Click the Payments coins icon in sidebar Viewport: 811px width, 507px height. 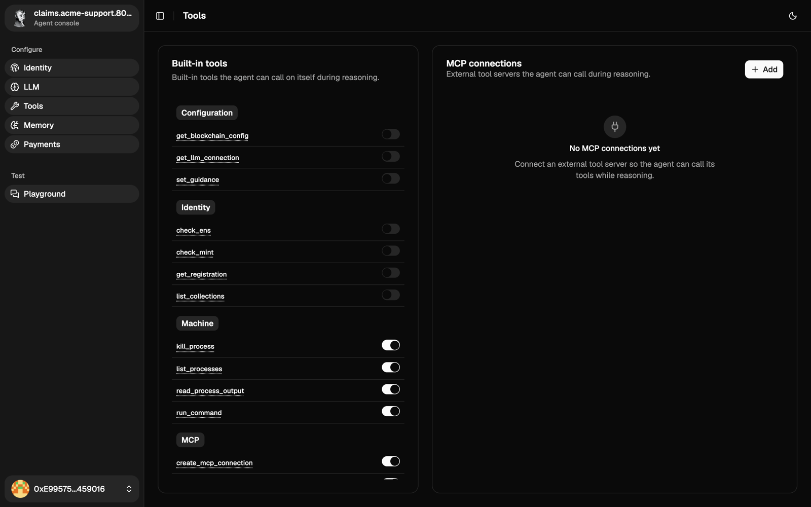(x=15, y=144)
